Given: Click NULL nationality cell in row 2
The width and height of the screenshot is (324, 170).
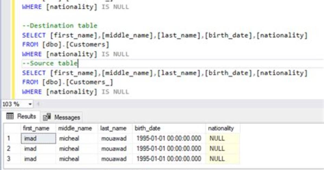Looking at the screenshot, I should (x=223, y=149).
